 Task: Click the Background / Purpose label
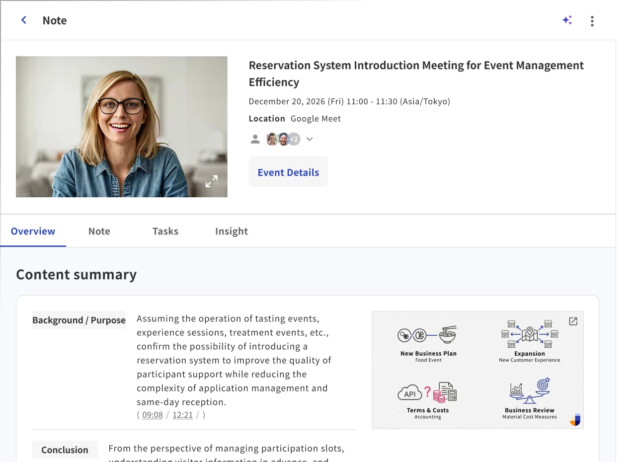click(79, 320)
